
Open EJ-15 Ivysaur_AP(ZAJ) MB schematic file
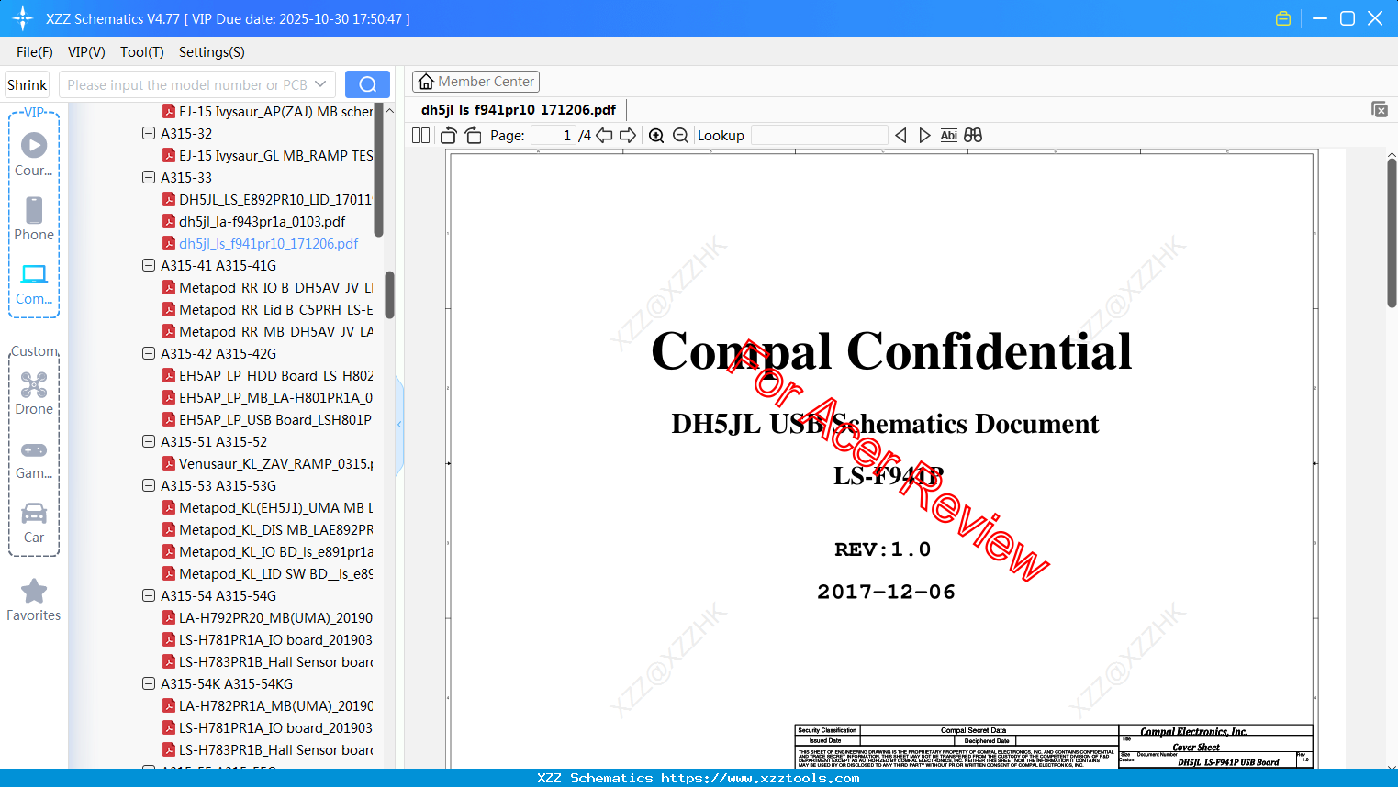267,111
